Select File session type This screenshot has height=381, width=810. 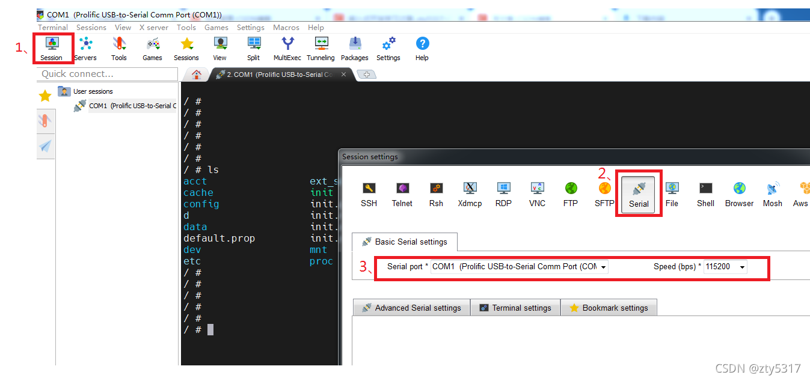click(x=672, y=195)
